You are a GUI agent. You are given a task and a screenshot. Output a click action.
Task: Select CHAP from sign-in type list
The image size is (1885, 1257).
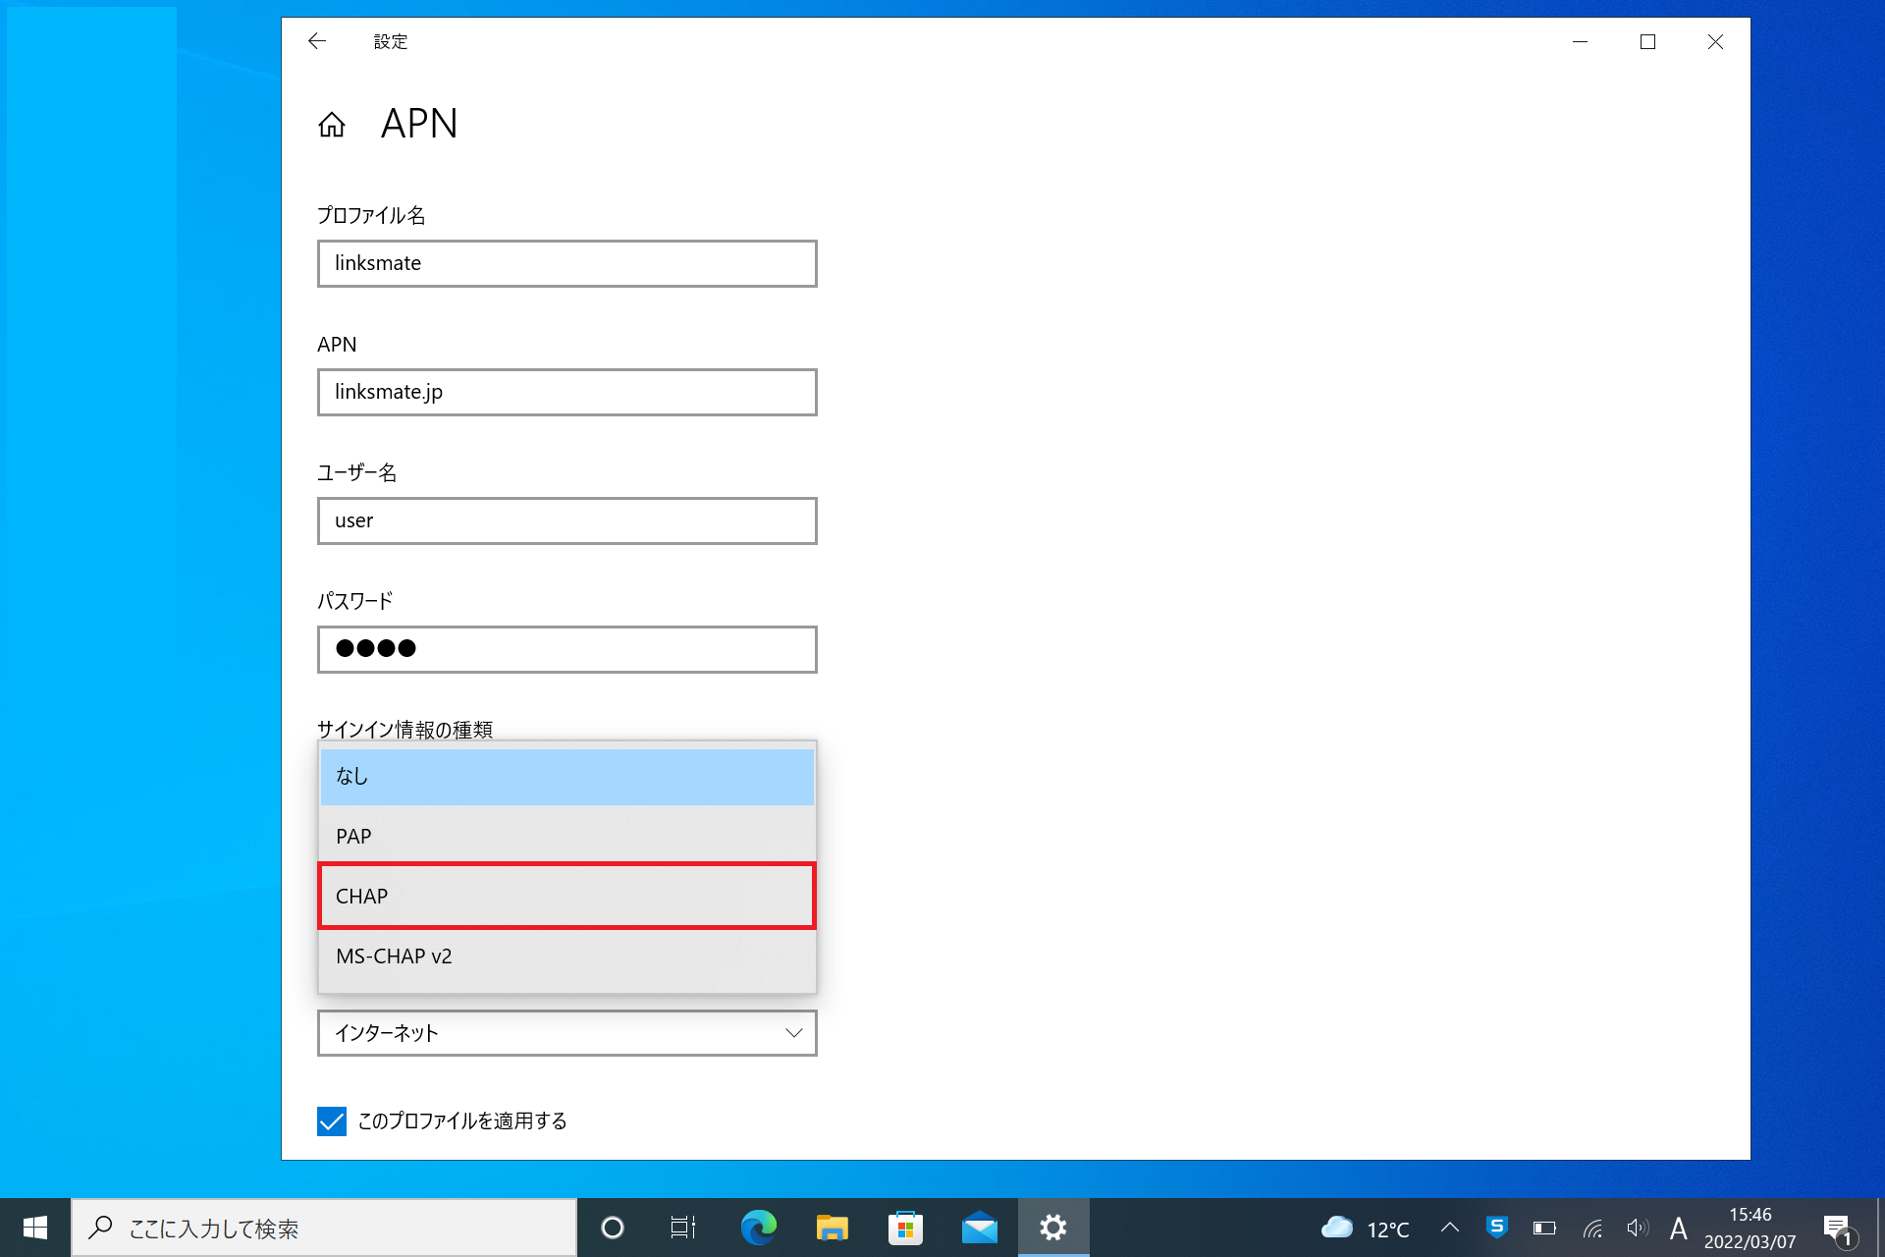pos(566,896)
